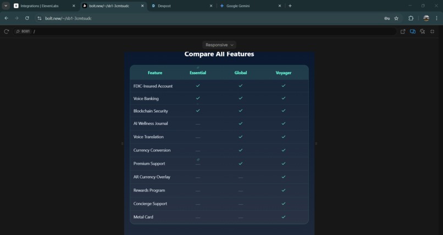Reload the browser page
The image size is (443, 235).
[27, 18]
